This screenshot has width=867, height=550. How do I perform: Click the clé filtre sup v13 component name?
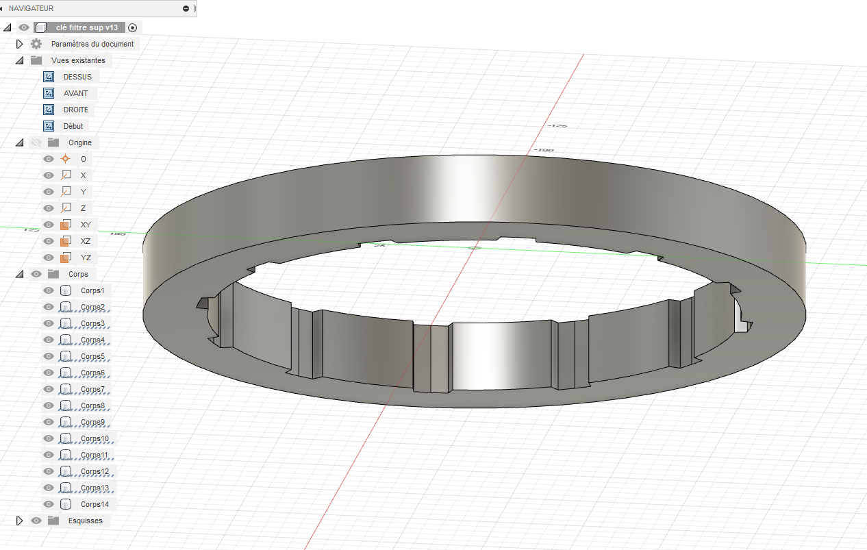click(x=86, y=27)
